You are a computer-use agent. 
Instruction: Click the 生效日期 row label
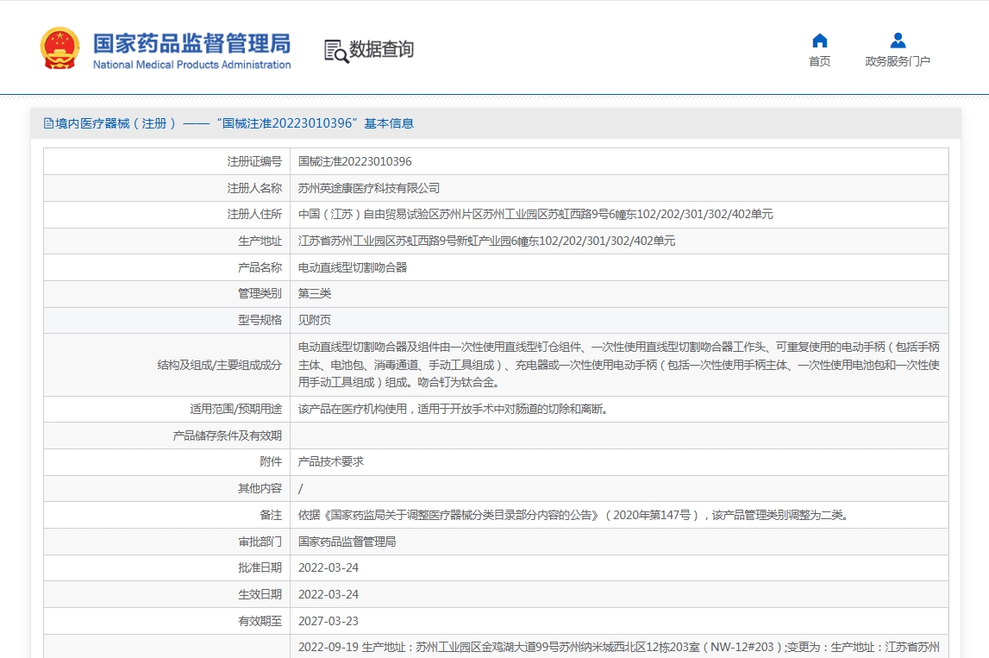click(260, 594)
